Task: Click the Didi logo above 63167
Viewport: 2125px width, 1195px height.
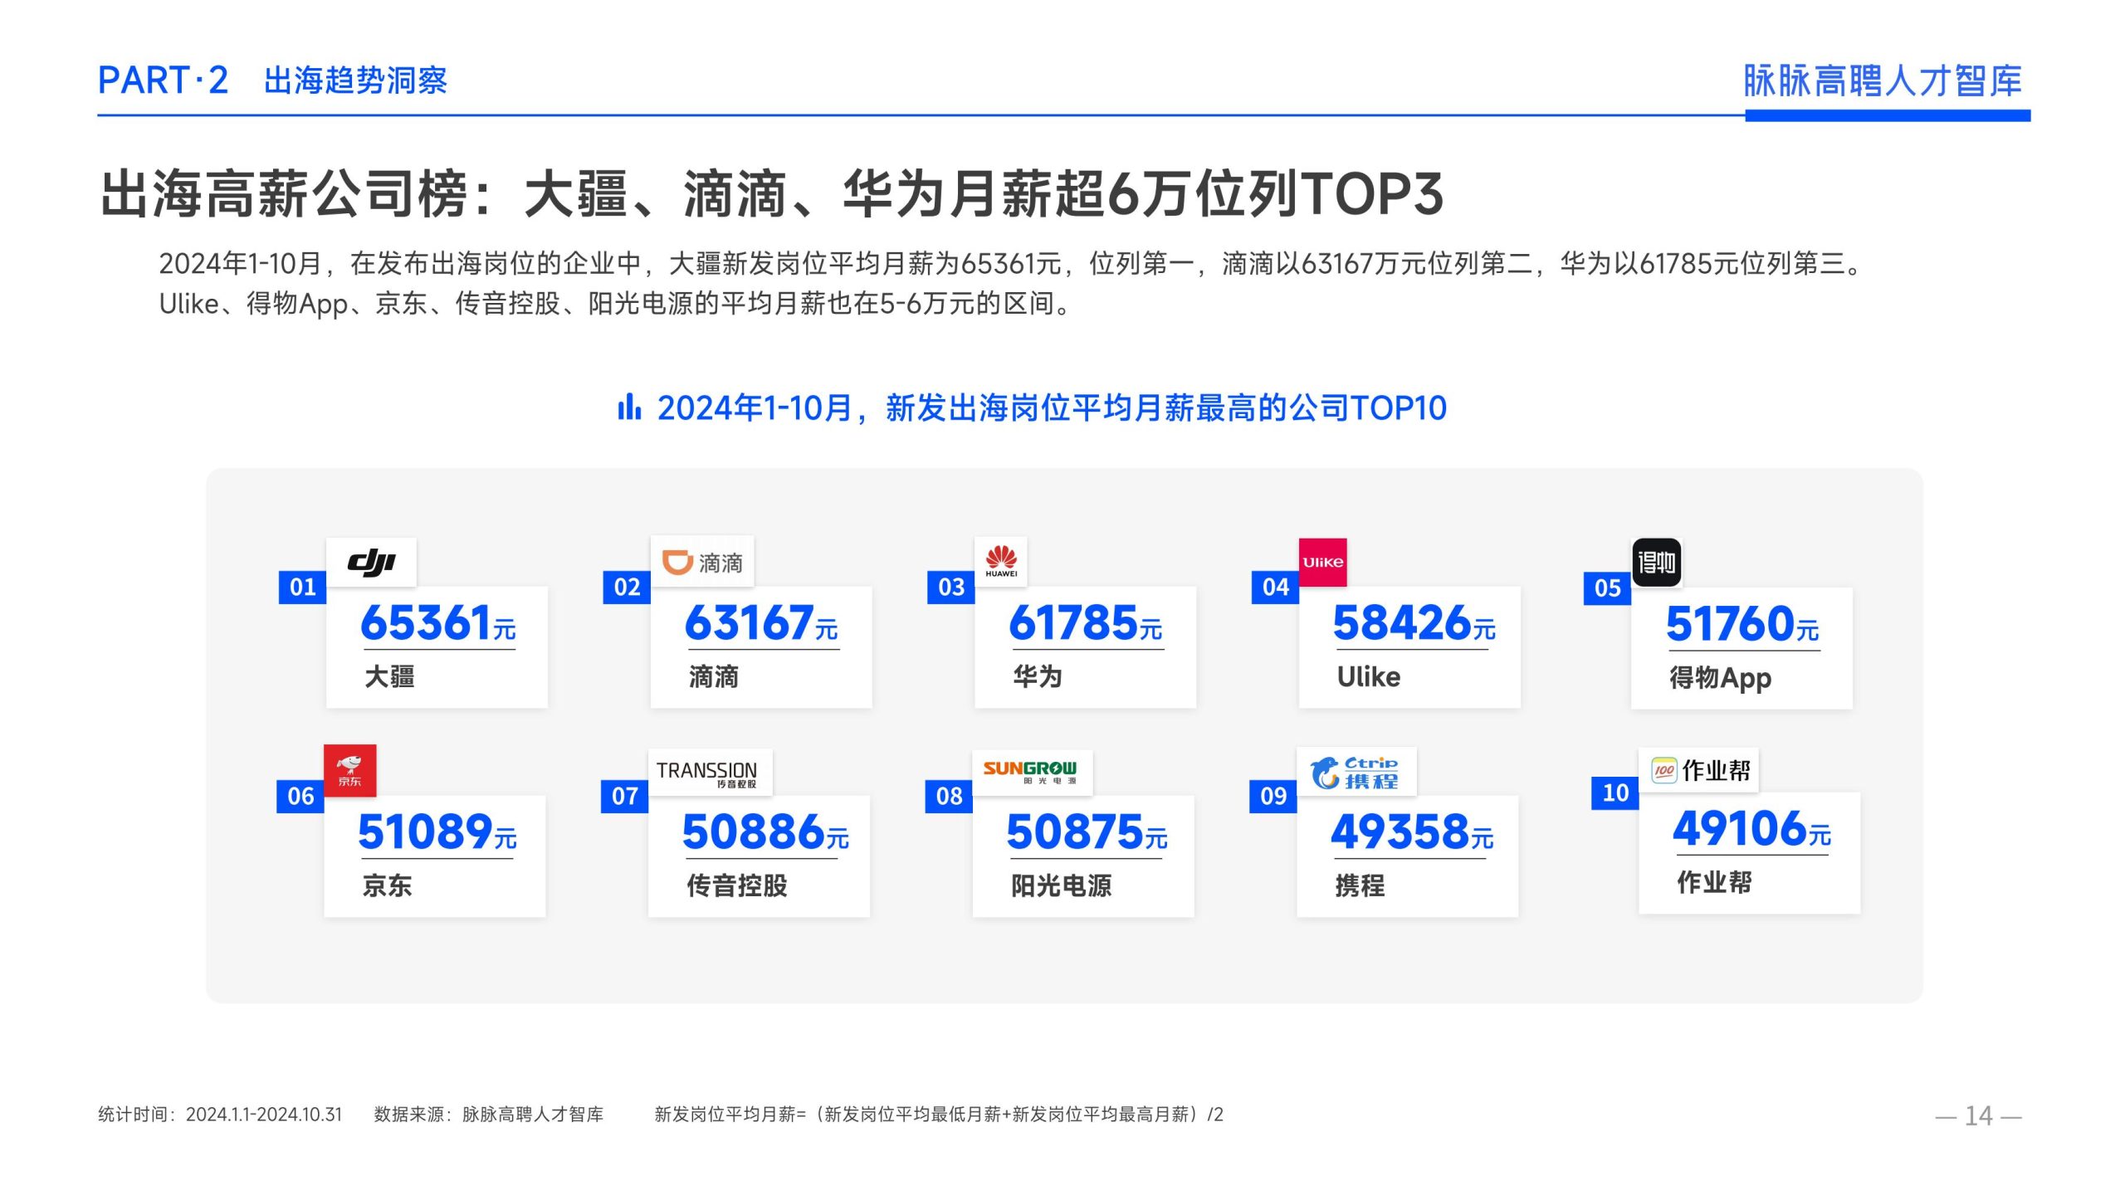Action: click(702, 562)
